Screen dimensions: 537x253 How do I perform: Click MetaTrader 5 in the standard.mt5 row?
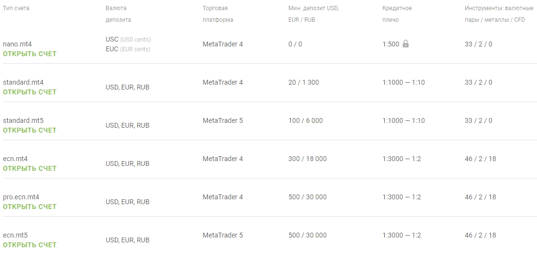pyautogui.click(x=222, y=120)
